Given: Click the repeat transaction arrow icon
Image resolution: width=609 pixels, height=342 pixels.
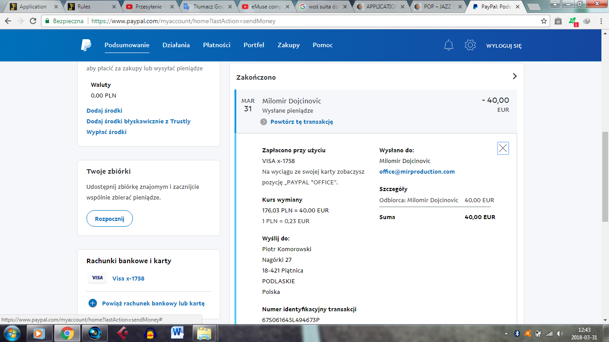Looking at the screenshot, I should click(x=264, y=122).
